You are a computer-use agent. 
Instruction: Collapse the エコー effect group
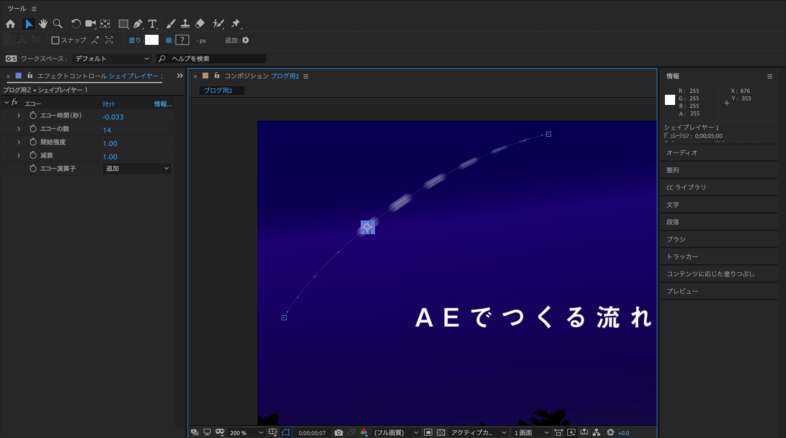[6, 103]
